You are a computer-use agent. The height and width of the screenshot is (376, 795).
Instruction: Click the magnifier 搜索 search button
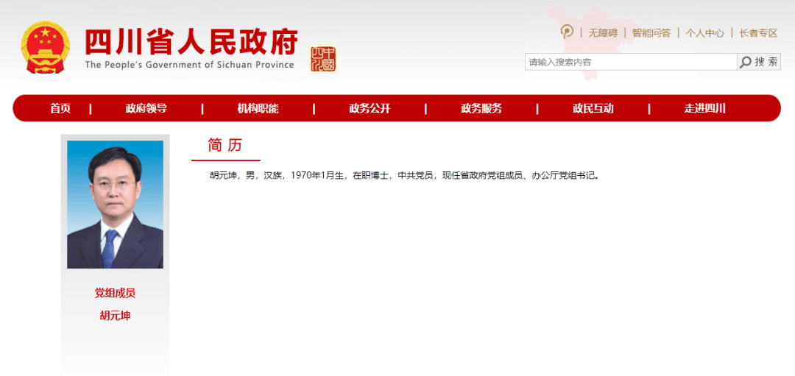[758, 62]
